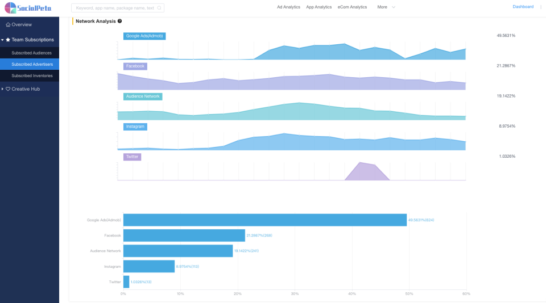The width and height of the screenshot is (546, 303).
Task: Click the Instagram blue area chart
Action: 291,143
